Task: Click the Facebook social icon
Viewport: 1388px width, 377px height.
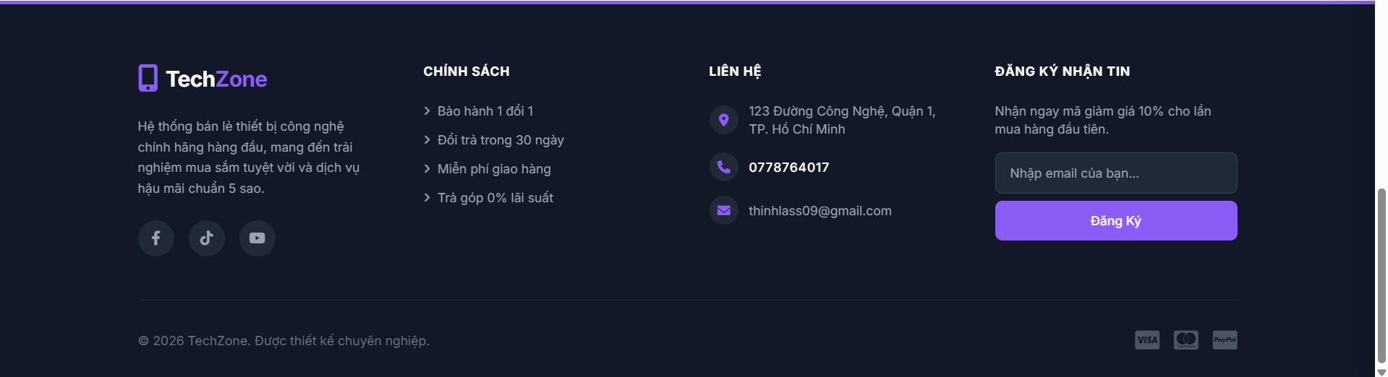Action: 156,238
